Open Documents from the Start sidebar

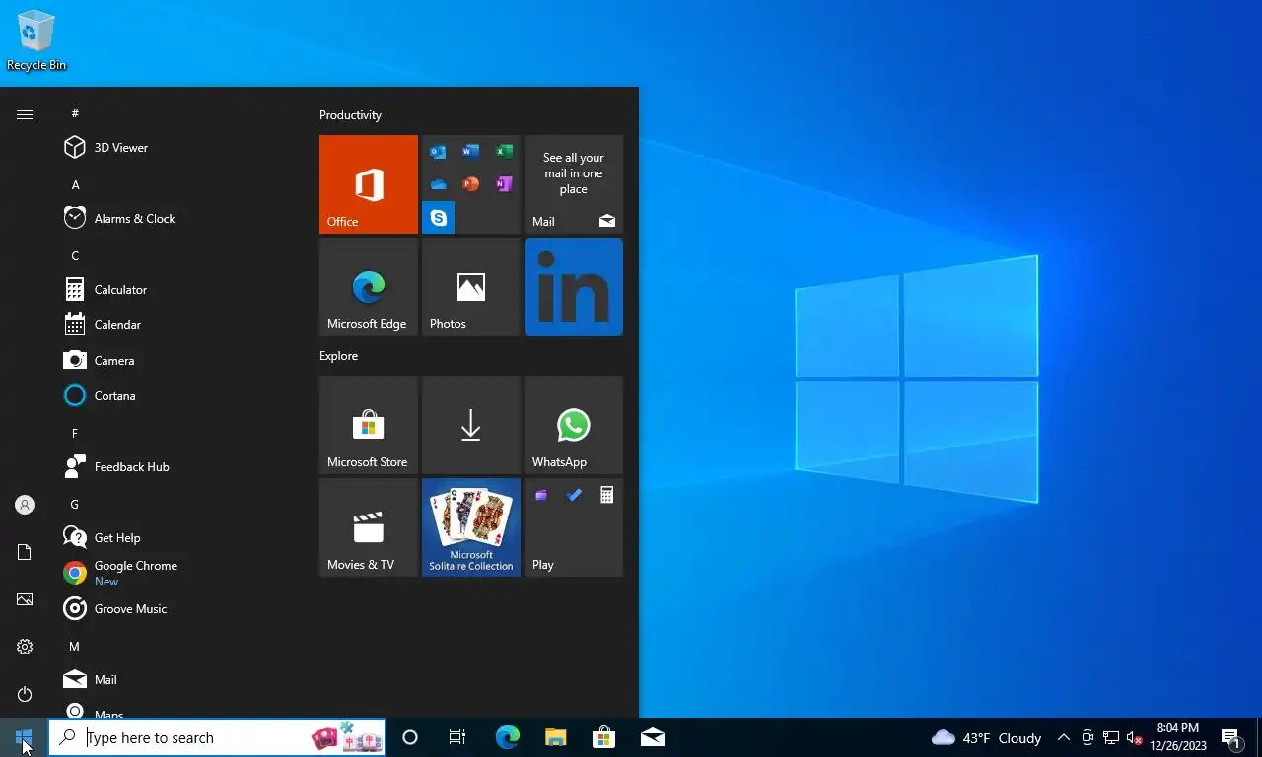point(25,552)
